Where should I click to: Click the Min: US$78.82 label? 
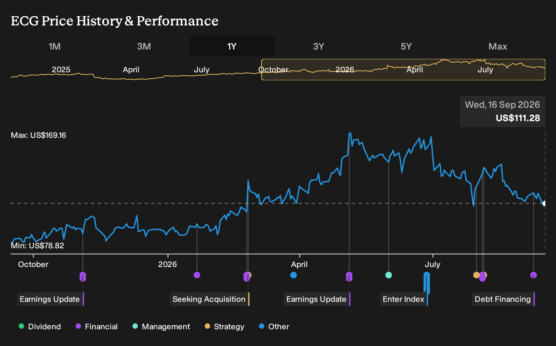[x=37, y=246]
